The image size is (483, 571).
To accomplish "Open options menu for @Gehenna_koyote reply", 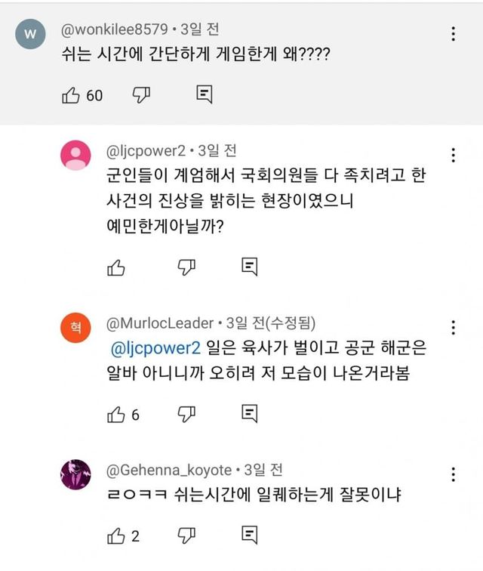I will (453, 475).
